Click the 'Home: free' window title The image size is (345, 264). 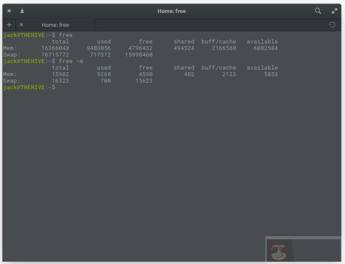point(171,11)
